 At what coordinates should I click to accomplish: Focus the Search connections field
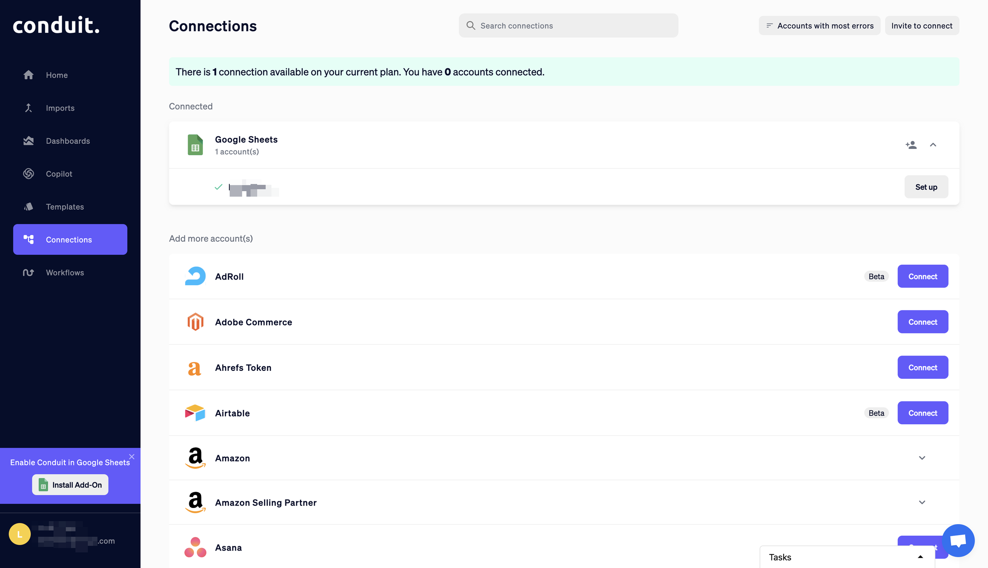point(568,26)
